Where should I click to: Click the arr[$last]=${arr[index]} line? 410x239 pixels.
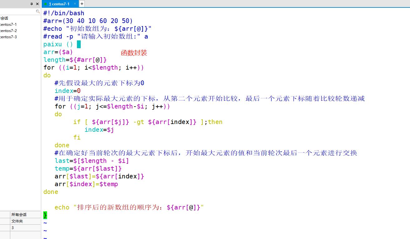click(x=99, y=176)
